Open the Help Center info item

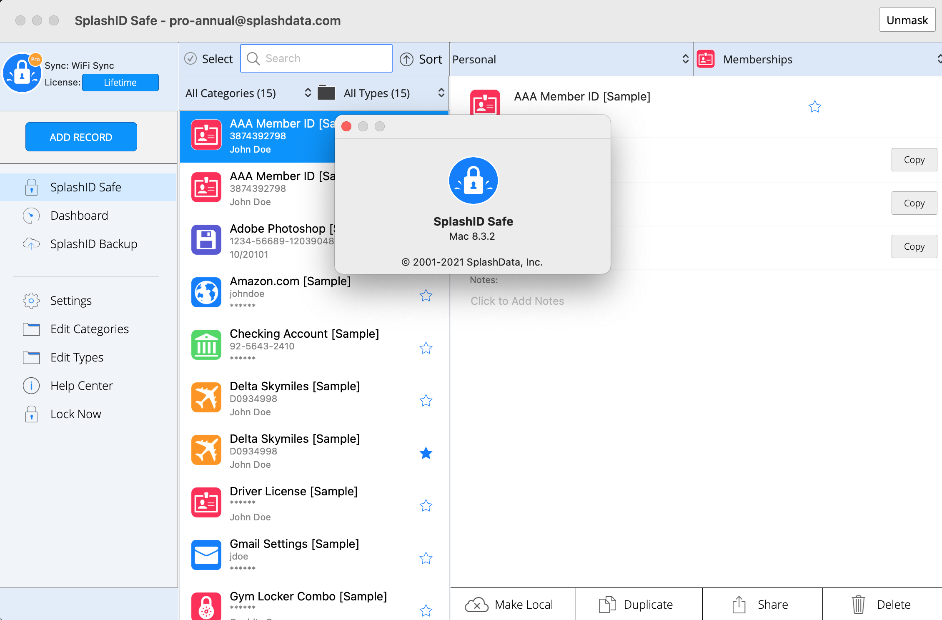pyautogui.click(x=31, y=386)
